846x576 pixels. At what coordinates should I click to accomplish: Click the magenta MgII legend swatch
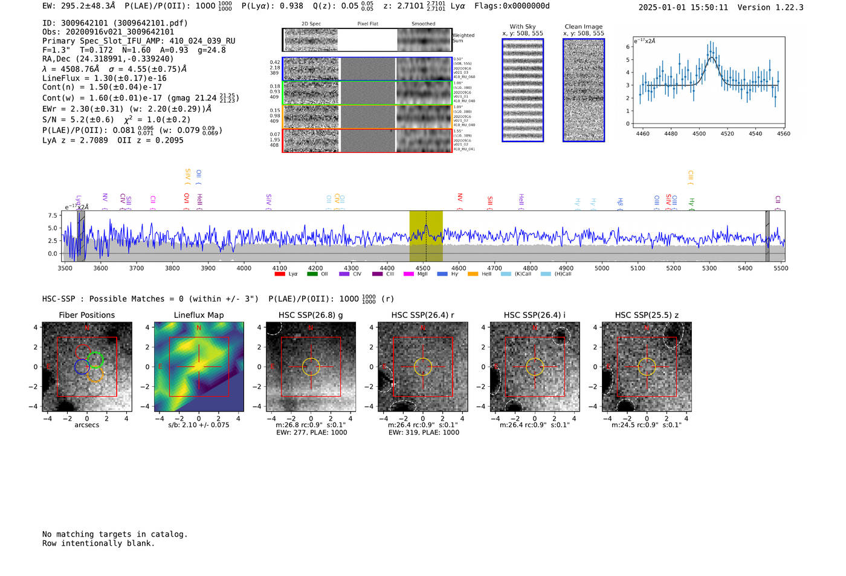tap(409, 274)
